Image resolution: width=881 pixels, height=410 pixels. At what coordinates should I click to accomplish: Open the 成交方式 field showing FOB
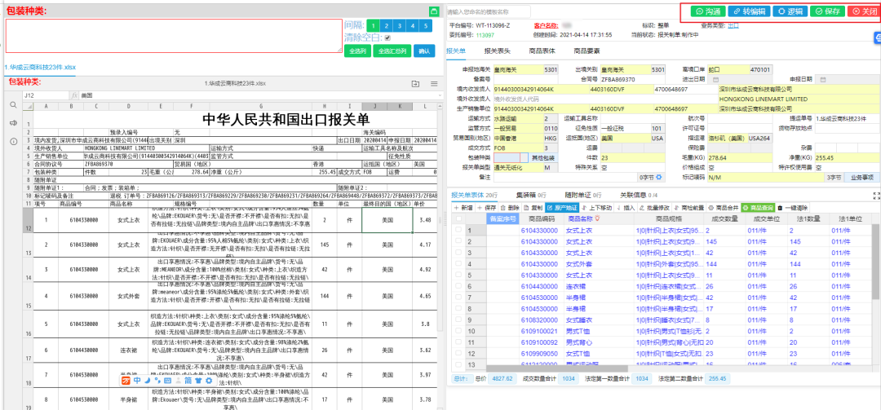[x=518, y=148]
